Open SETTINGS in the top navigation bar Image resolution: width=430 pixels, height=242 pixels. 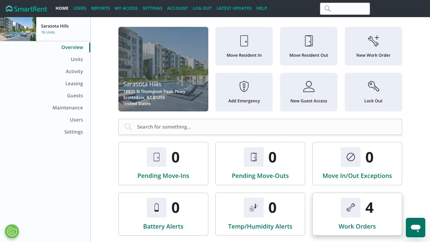point(152,8)
